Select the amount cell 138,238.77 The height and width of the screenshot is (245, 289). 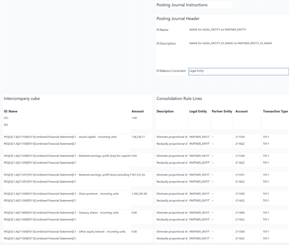138,137
